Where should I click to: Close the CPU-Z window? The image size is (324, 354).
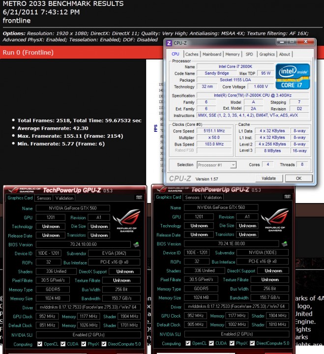(x=306, y=41)
